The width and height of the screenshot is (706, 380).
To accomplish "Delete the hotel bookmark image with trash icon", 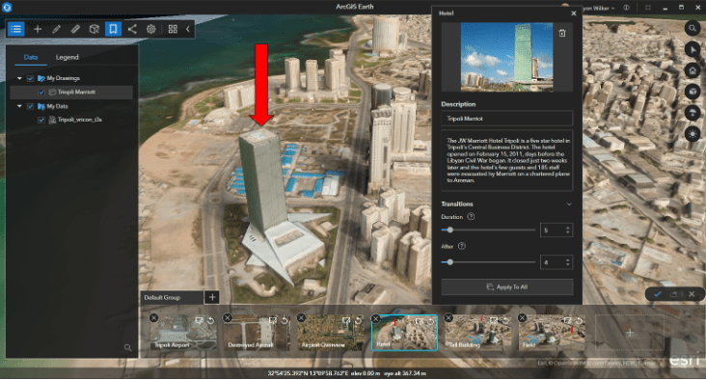I will click(562, 33).
